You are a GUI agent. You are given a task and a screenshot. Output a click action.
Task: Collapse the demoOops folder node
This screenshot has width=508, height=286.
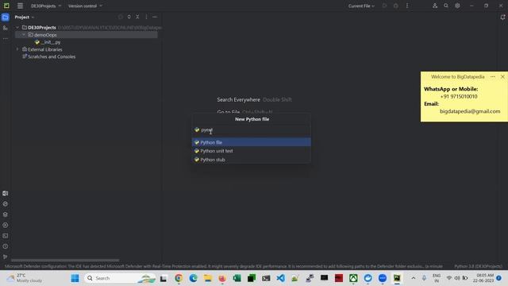tap(24, 35)
